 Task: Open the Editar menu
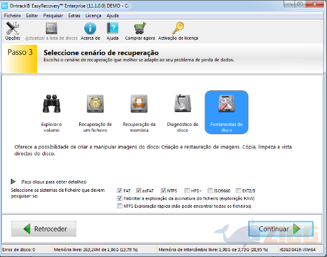point(32,15)
